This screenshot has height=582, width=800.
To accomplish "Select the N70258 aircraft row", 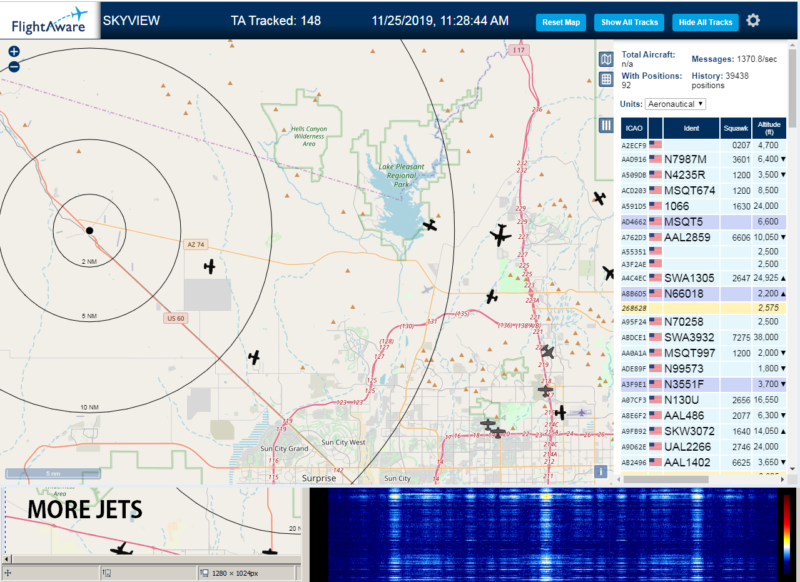I will (x=704, y=323).
